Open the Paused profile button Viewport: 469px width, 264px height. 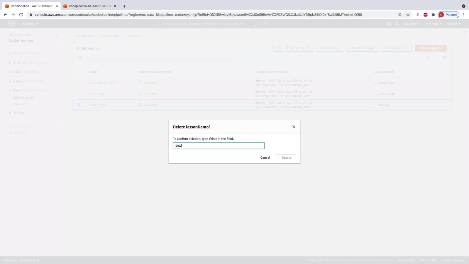click(448, 15)
